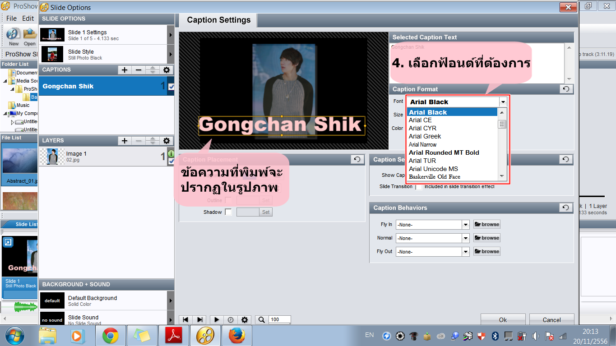Click the Ok button

pyautogui.click(x=503, y=320)
